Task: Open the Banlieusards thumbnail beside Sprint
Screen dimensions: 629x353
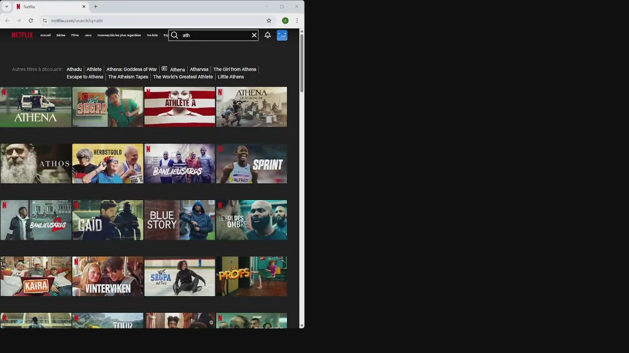Action: click(x=180, y=163)
